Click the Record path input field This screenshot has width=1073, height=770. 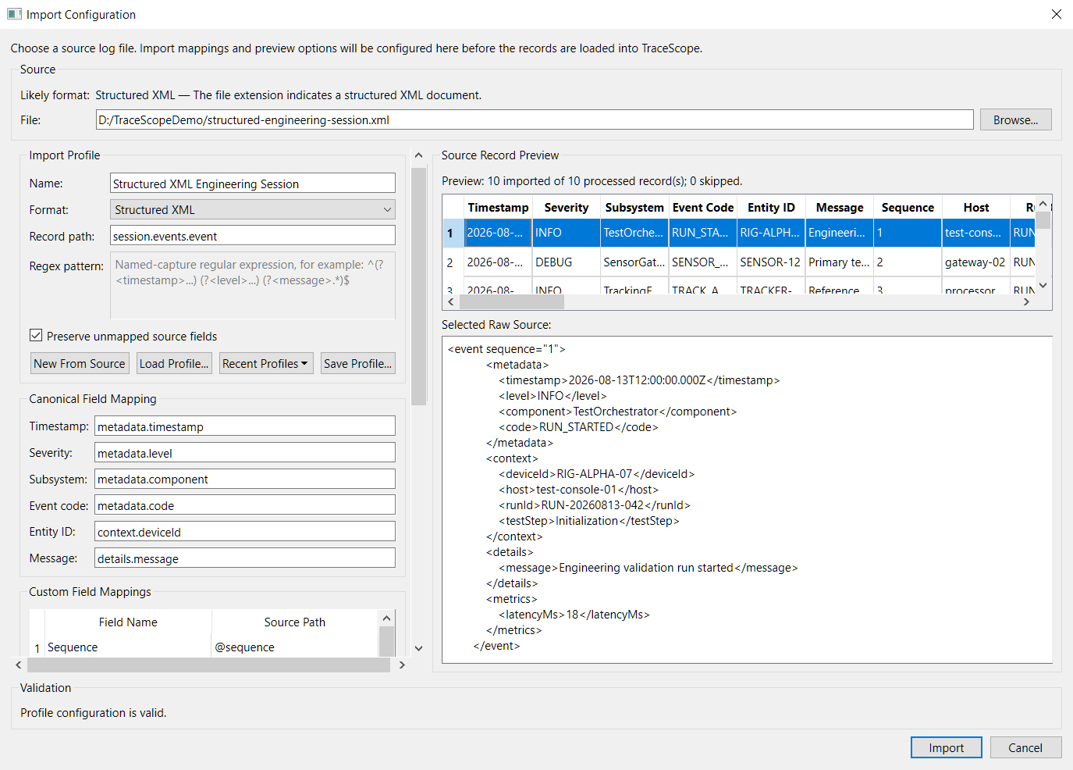[x=253, y=236]
